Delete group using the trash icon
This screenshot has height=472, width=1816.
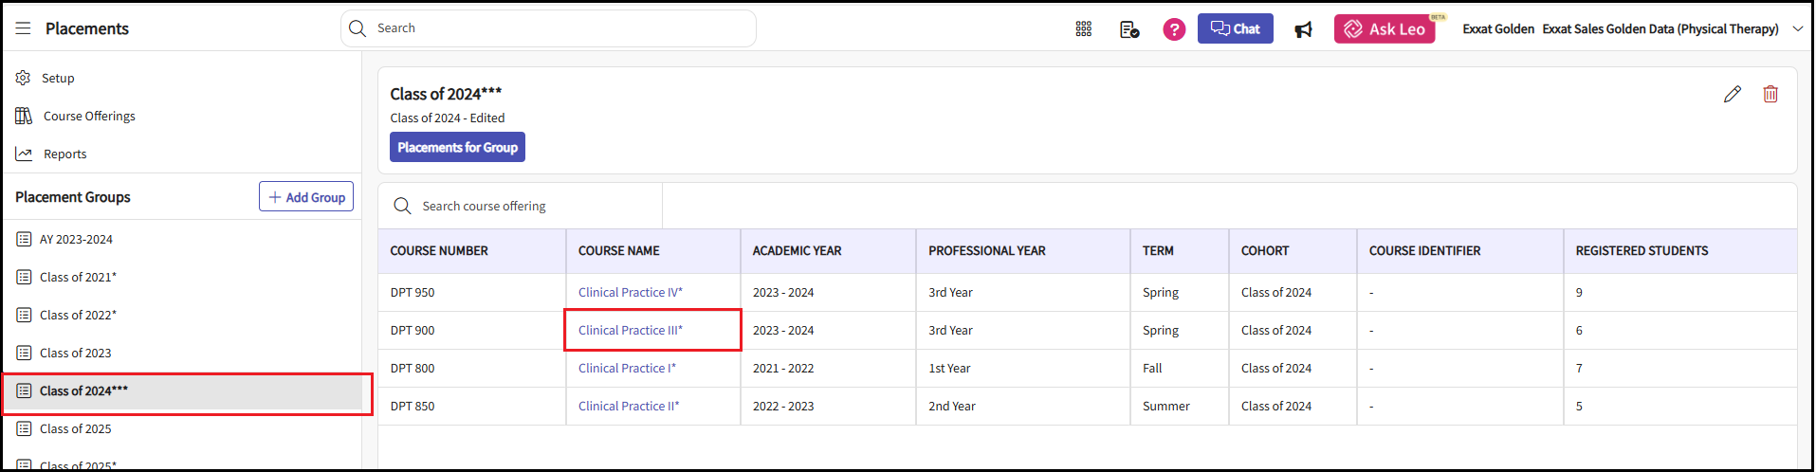point(1770,94)
